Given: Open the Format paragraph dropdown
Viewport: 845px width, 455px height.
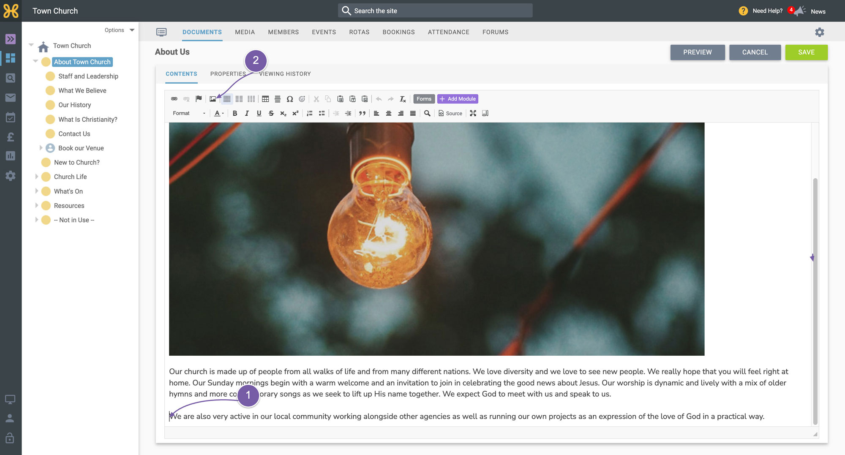Looking at the screenshot, I should coord(189,113).
